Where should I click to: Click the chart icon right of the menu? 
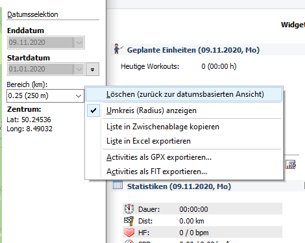[x=291, y=164]
